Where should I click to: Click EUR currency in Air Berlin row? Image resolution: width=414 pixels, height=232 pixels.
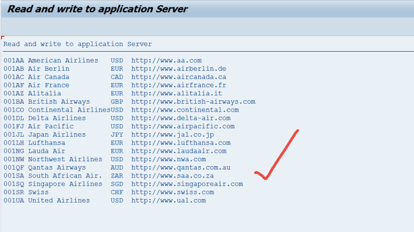click(117, 69)
